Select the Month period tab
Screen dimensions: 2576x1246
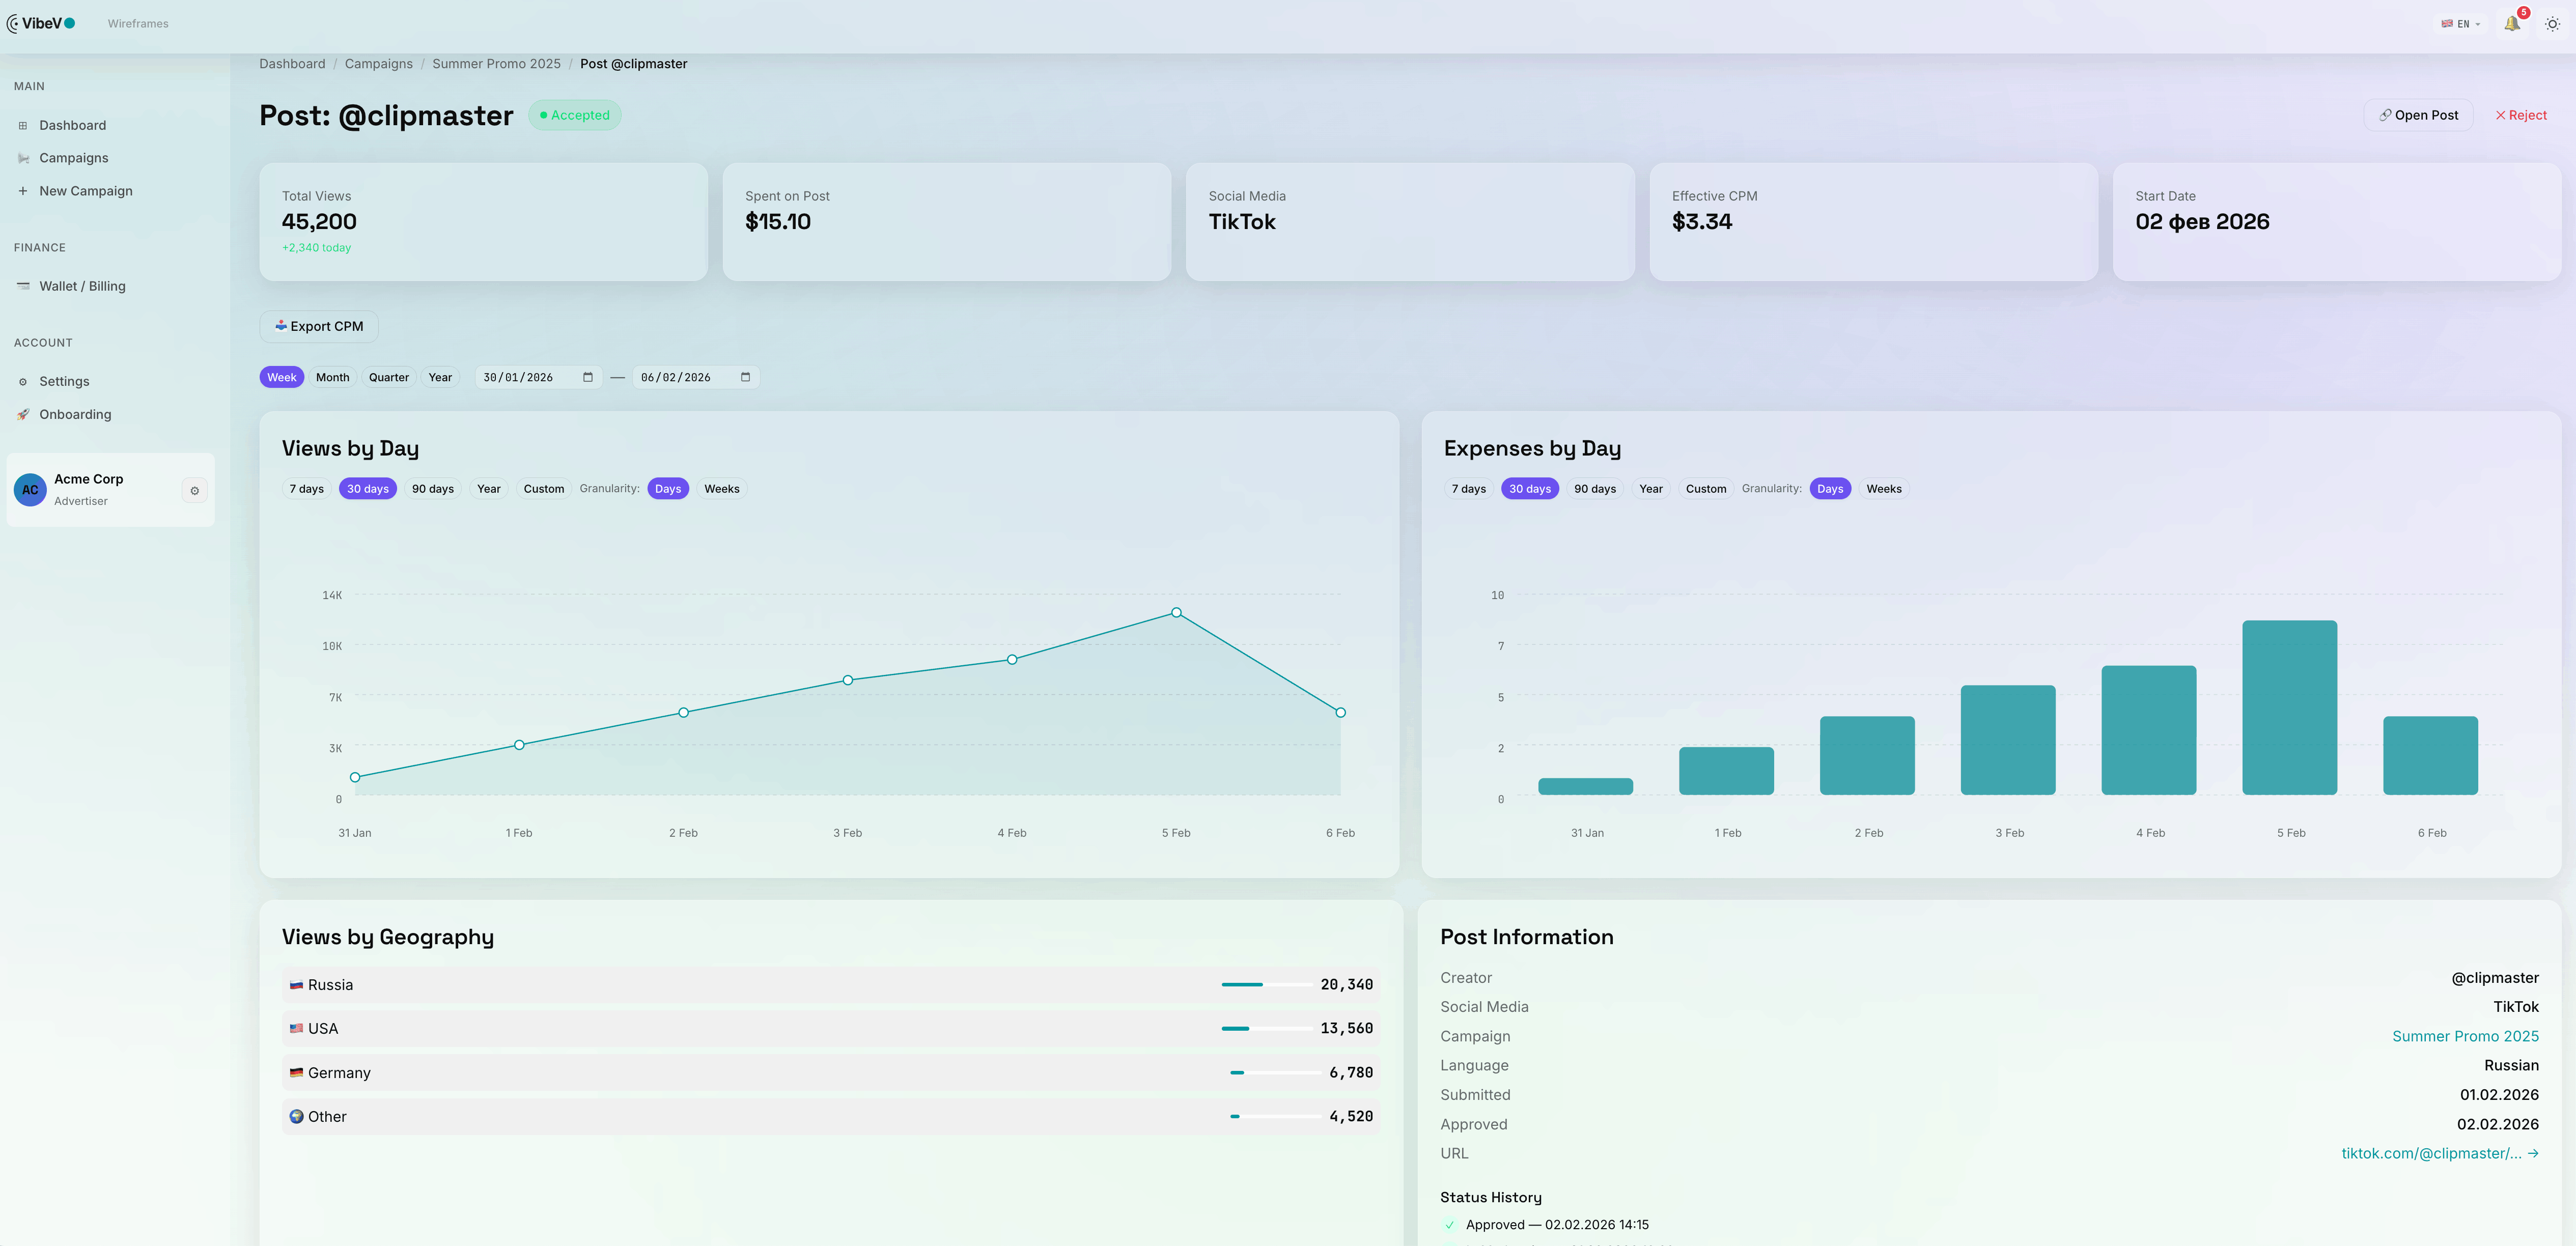pyautogui.click(x=332, y=377)
